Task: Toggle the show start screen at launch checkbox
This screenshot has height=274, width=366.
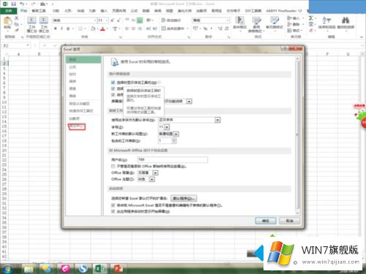Action: [x=113, y=211]
